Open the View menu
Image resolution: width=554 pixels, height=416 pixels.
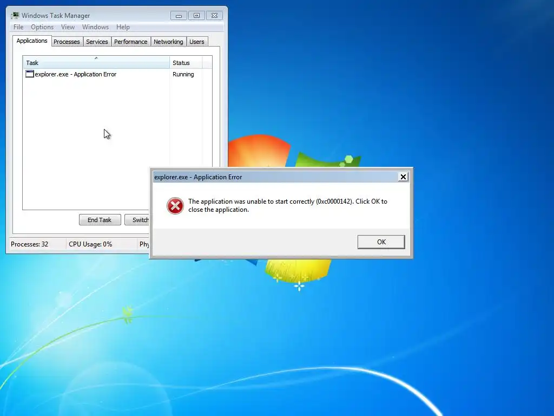[68, 27]
